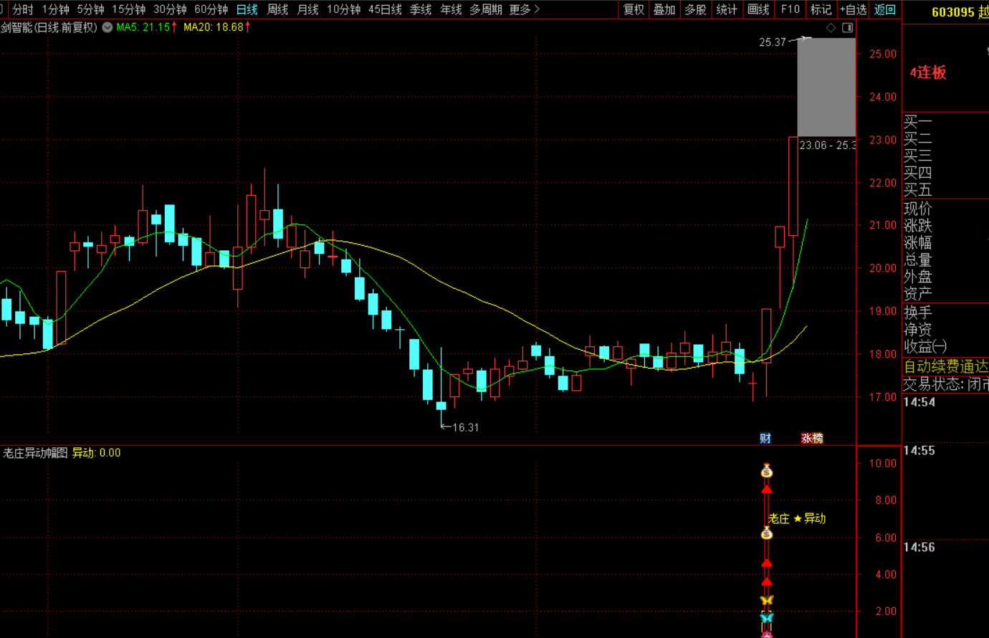Open F10 company information
The image size is (989, 638).
[790, 9]
